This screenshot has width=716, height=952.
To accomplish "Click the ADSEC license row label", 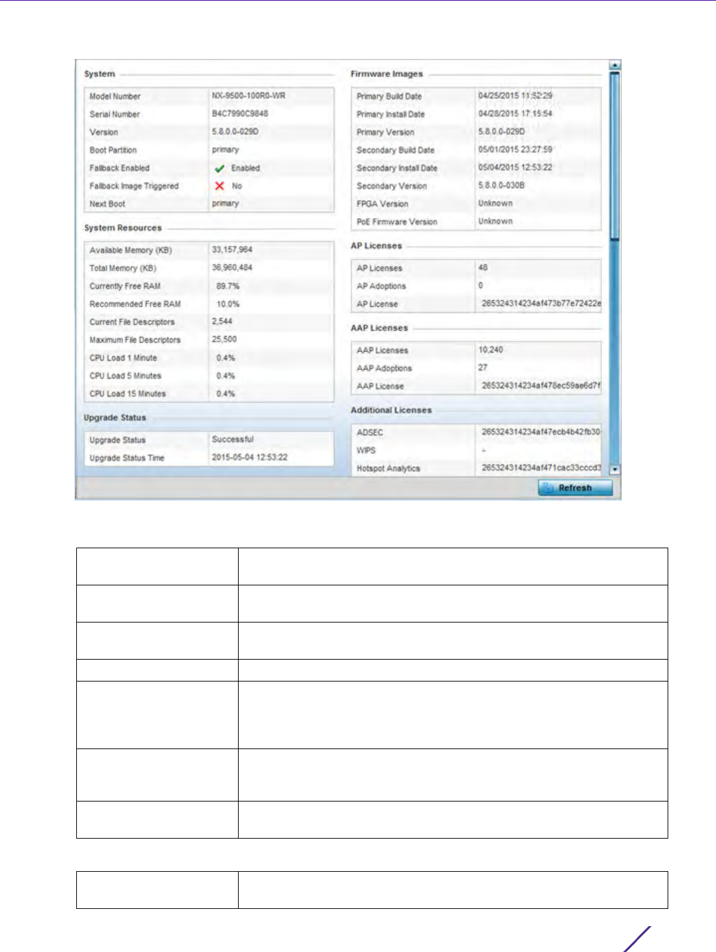I will pos(370,433).
